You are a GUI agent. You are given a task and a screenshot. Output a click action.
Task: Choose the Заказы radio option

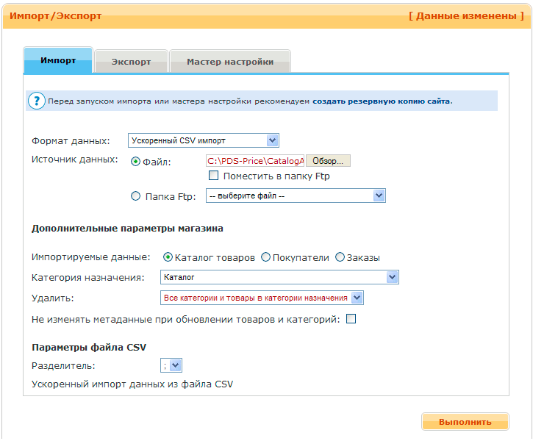coord(340,257)
